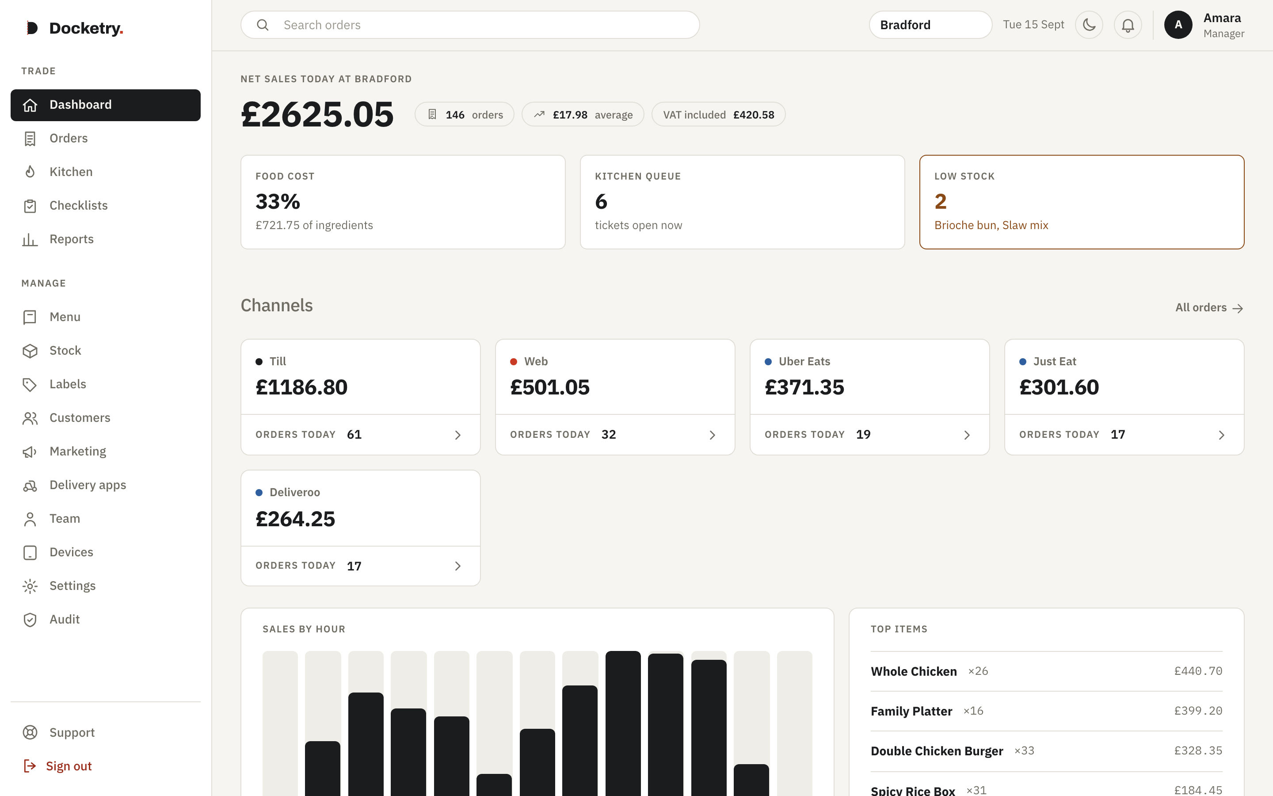The width and height of the screenshot is (1273, 796).
Task: Select the Family Platter top item row
Action: pos(1046,711)
